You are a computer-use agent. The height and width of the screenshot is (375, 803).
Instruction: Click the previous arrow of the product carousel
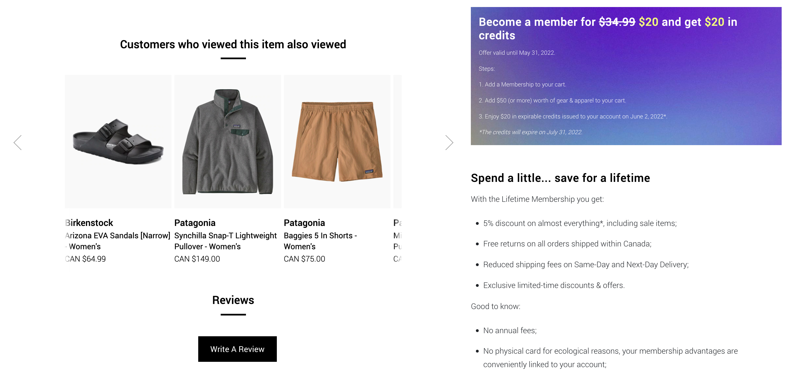tap(18, 143)
